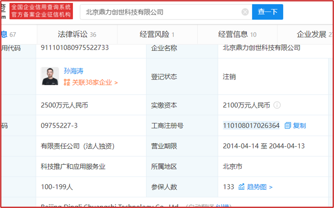Click the highlighted number 110108017026364

[251, 125]
